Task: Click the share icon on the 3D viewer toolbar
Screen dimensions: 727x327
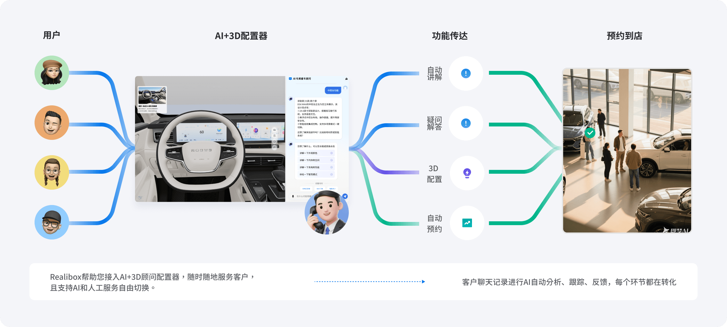Action: tap(274, 147)
